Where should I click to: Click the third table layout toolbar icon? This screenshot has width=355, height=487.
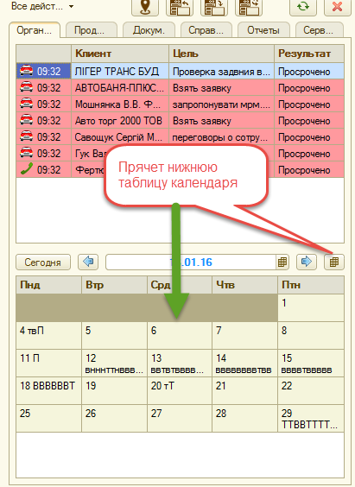(249, 7)
